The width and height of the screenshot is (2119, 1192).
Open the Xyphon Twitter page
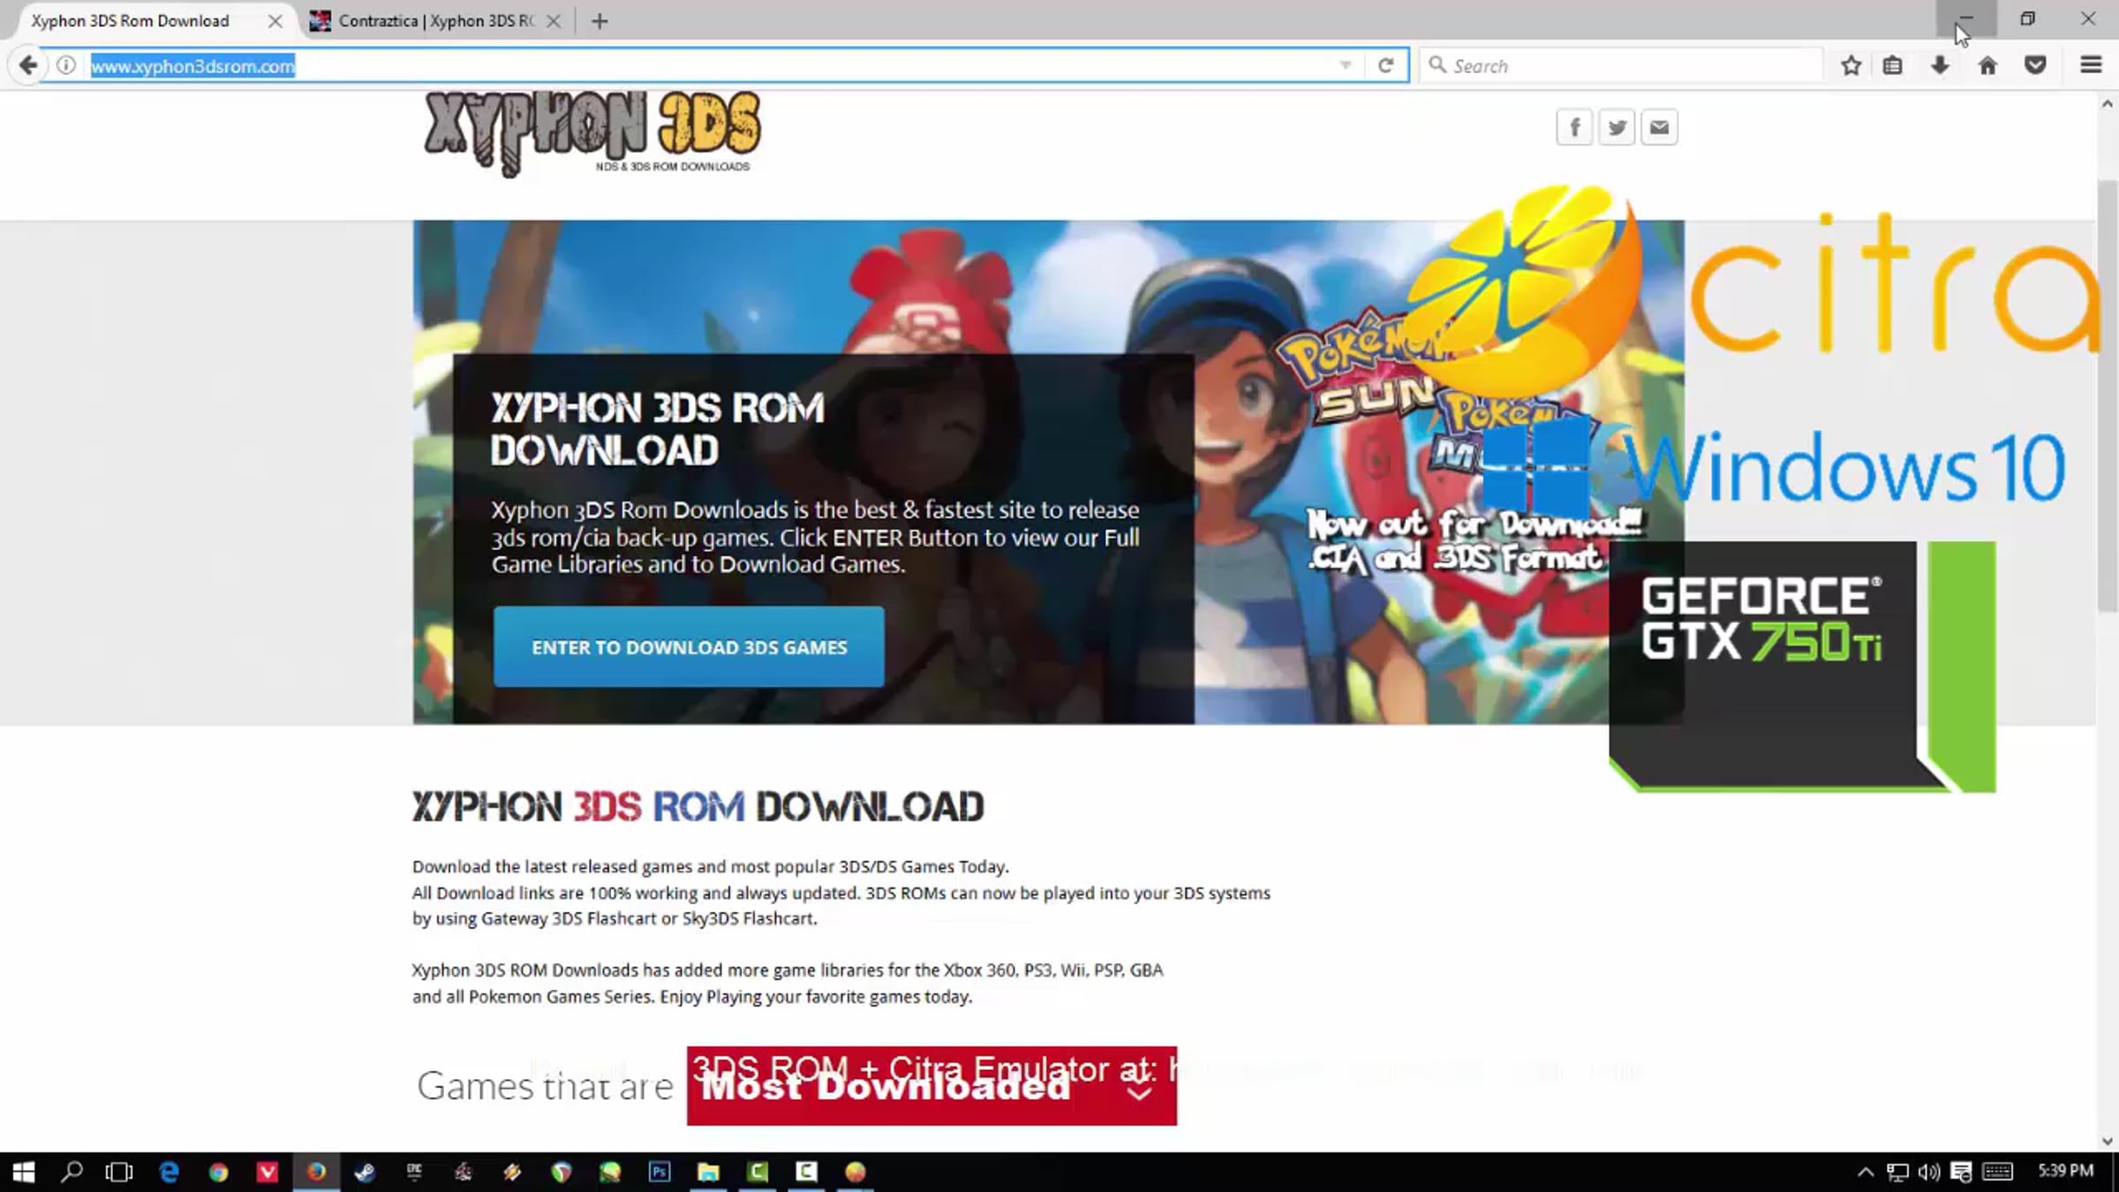click(x=1617, y=127)
